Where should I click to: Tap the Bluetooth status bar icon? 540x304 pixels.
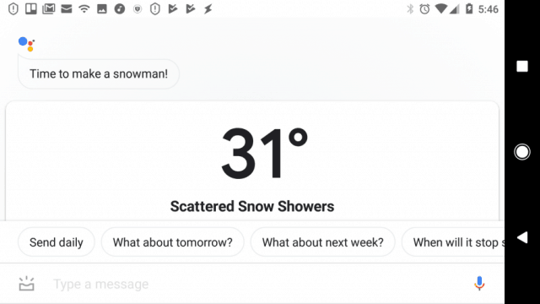point(410,9)
